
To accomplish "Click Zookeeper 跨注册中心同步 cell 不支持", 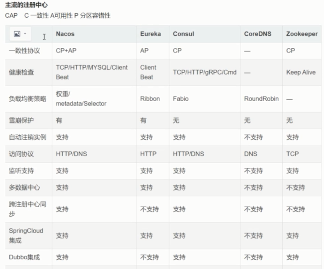I will [x=296, y=209].
